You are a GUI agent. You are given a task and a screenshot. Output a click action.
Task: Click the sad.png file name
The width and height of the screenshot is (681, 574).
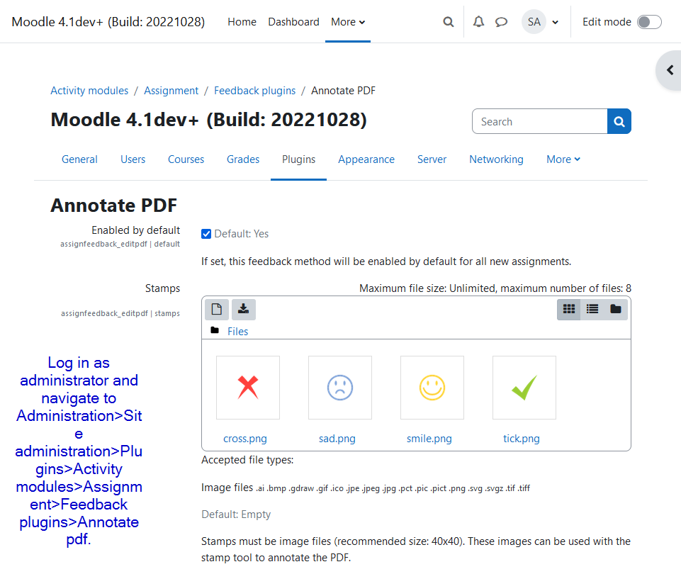click(x=337, y=439)
